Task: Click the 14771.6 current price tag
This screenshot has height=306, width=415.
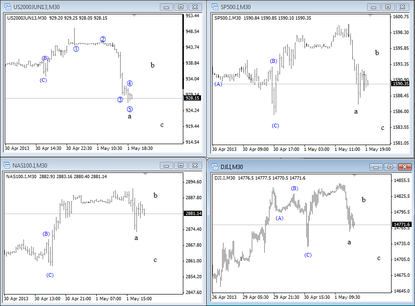Action: pyautogui.click(x=401, y=225)
